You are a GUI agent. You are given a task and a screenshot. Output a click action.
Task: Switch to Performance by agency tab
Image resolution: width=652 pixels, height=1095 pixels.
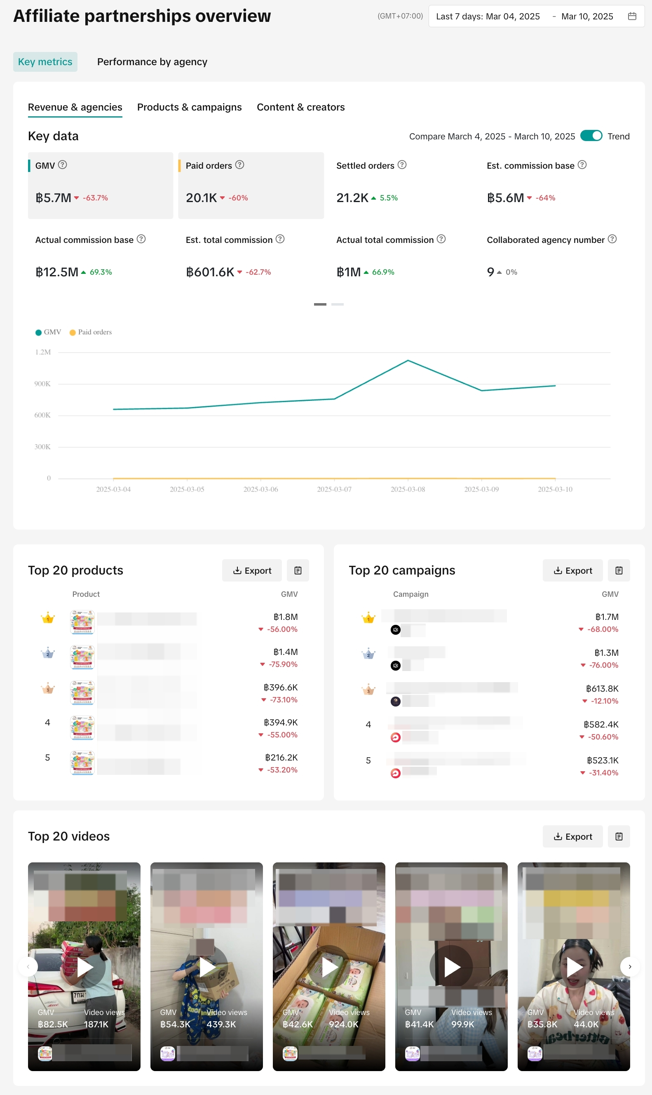tap(152, 61)
